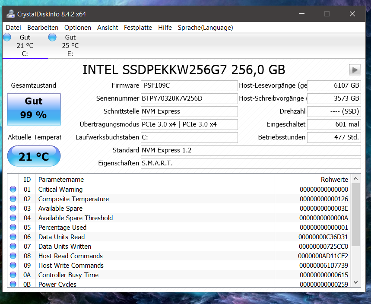
Task: Click status orb for Host Write Commands row
Action: point(13,265)
